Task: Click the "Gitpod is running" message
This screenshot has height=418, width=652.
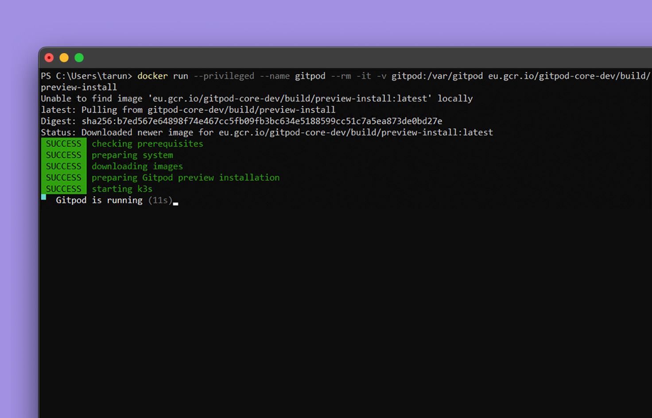Action: (99, 200)
